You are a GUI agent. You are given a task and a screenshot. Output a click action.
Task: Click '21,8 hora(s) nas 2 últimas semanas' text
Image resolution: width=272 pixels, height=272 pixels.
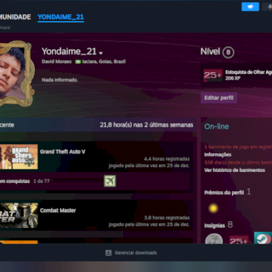[146, 125]
